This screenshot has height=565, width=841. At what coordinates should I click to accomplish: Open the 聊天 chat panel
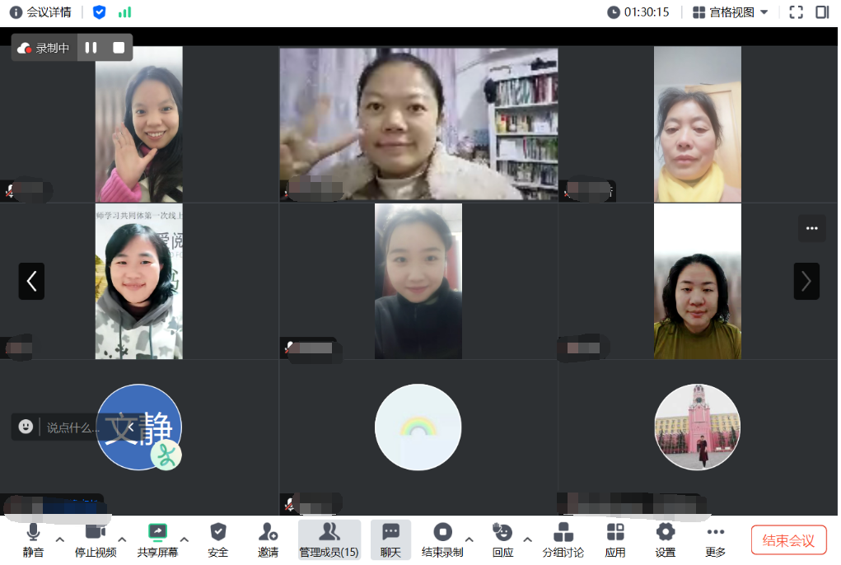pyautogui.click(x=390, y=539)
